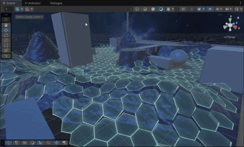
Task: Open the Gizmos globe dropdown menu
Action: pos(238,9)
